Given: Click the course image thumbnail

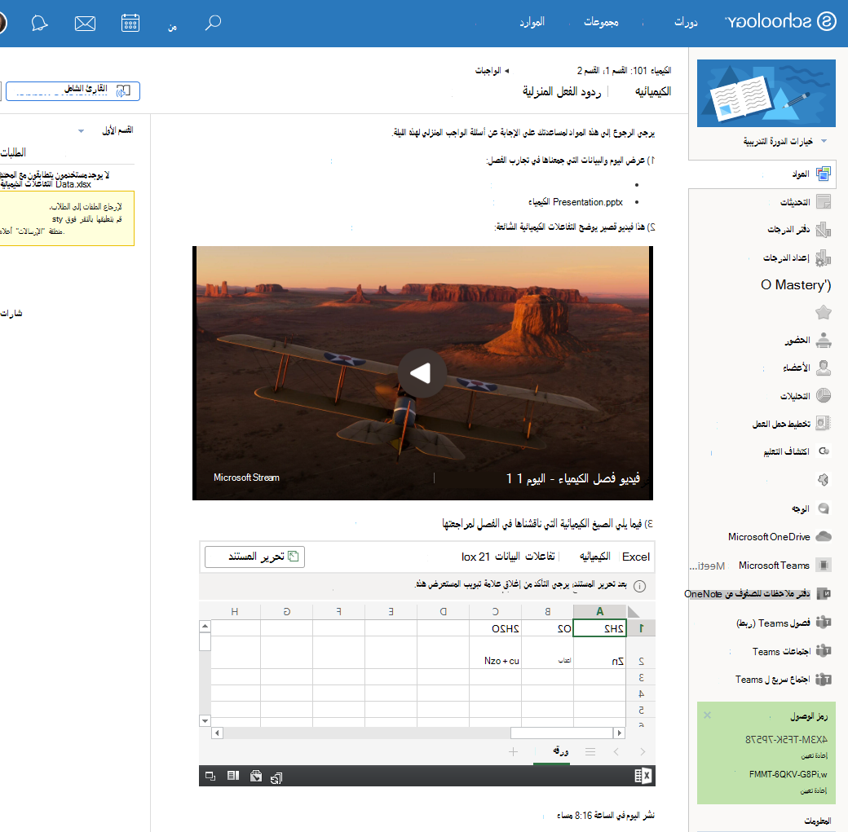Looking at the screenshot, I should [x=766, y=93].
